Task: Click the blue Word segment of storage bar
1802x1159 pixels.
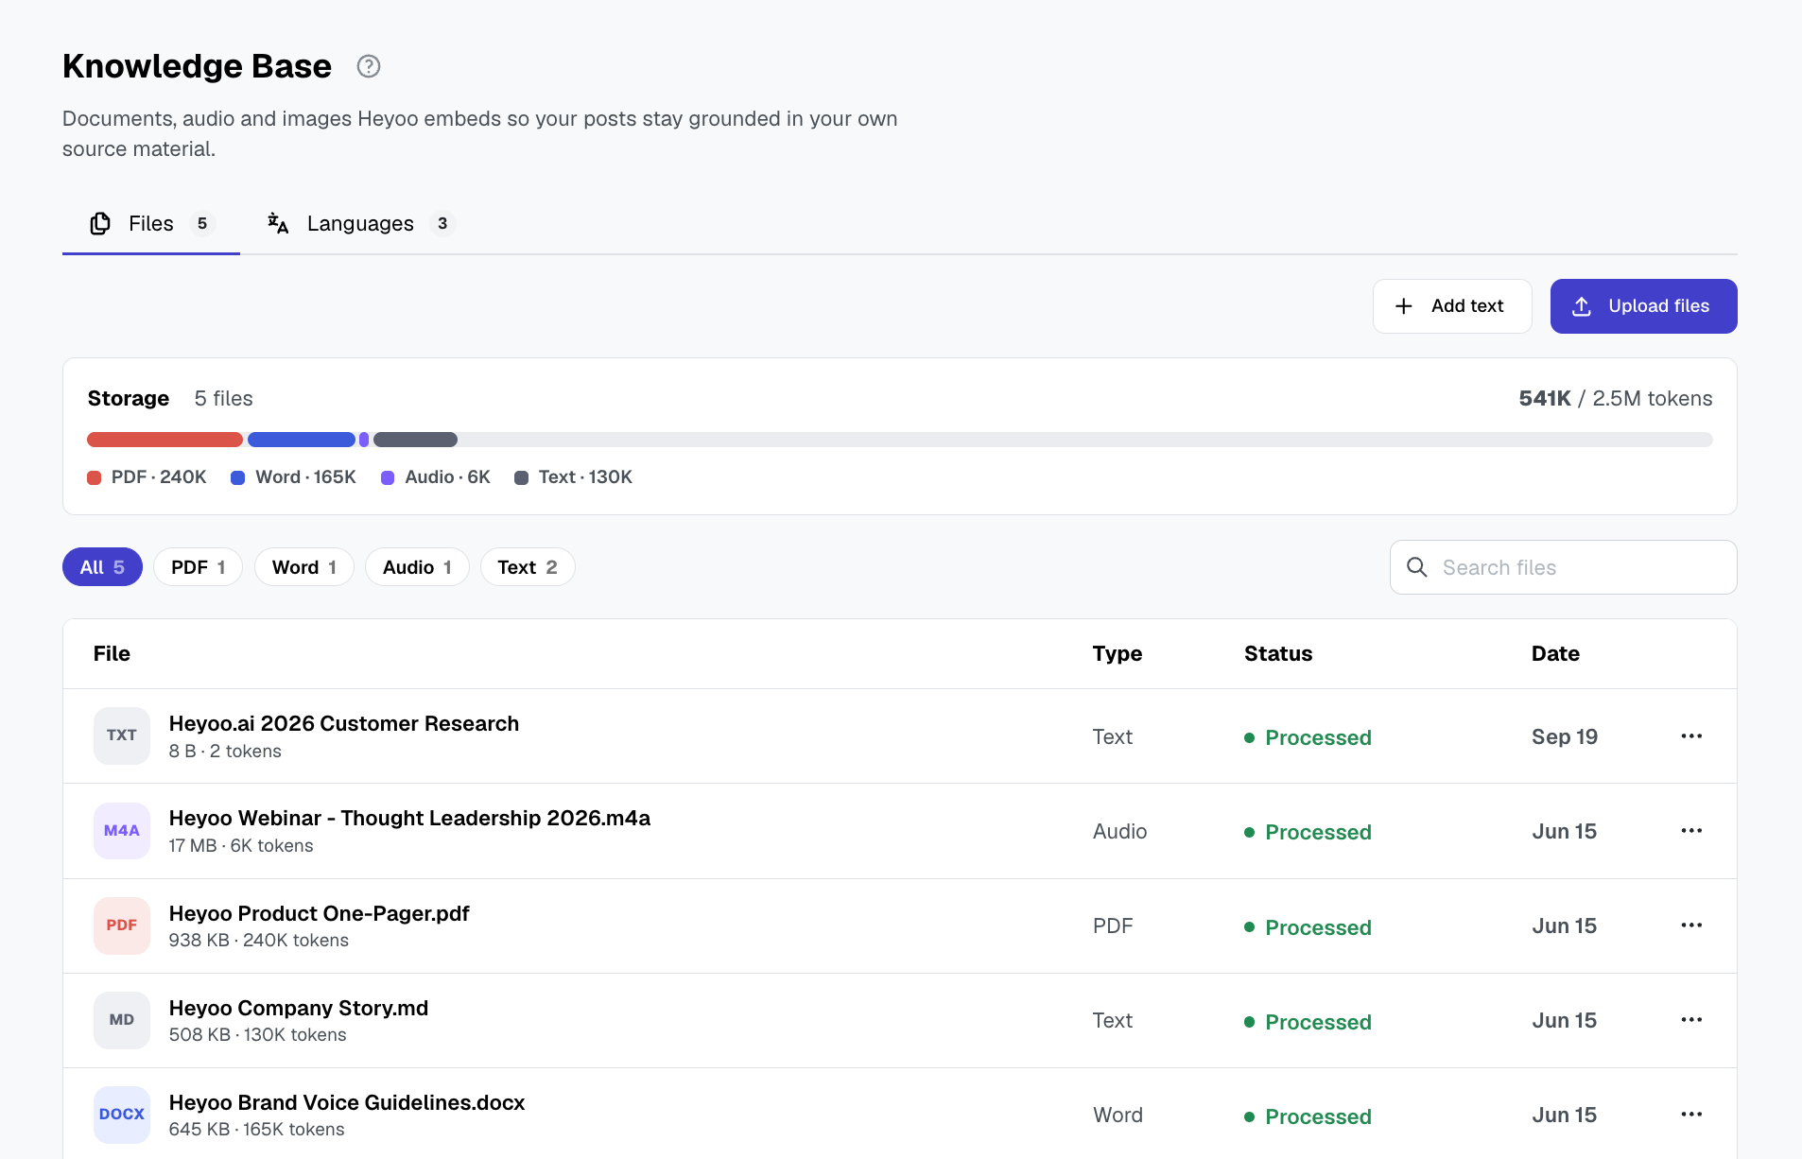Action: click(x=302, y=440)
